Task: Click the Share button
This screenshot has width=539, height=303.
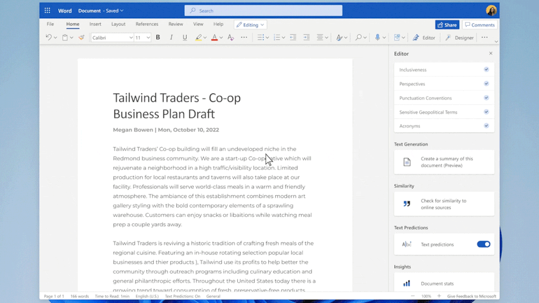Action: (447, 25)
